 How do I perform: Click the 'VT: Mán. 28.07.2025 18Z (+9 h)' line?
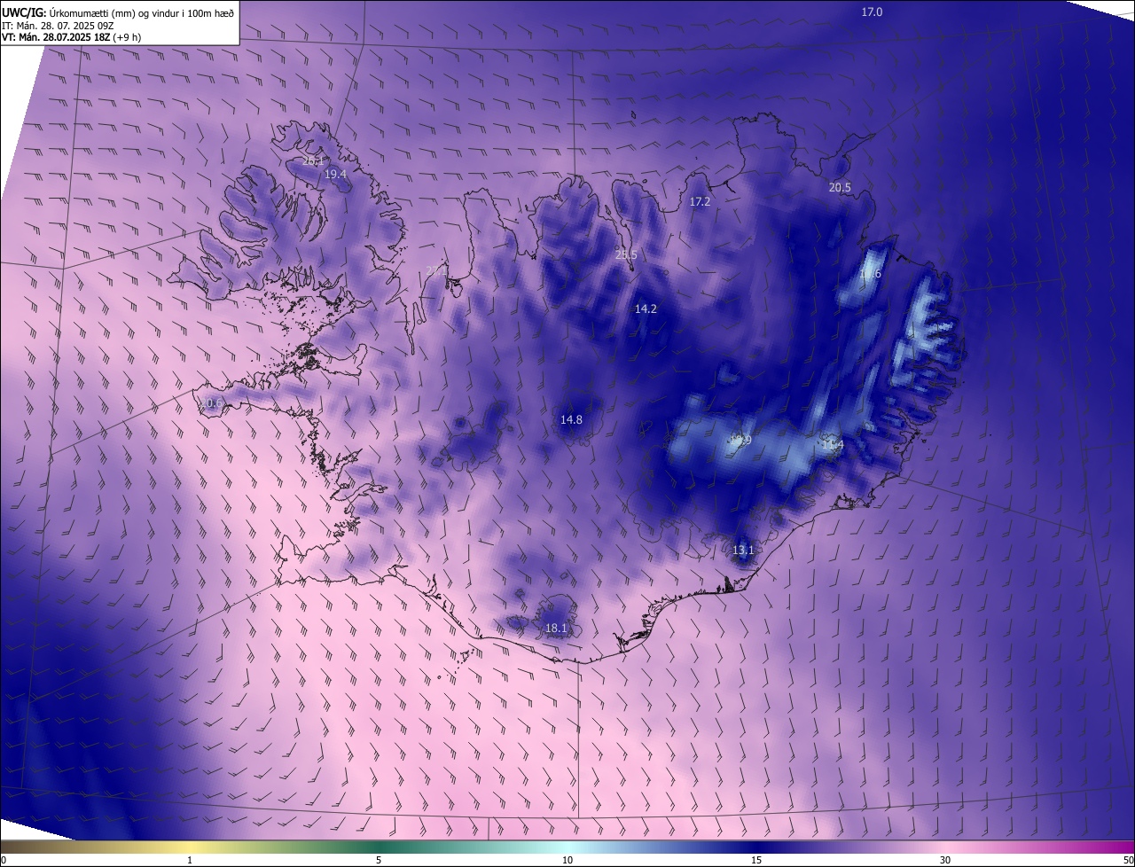pyautogui.click(x=71, y=37)
